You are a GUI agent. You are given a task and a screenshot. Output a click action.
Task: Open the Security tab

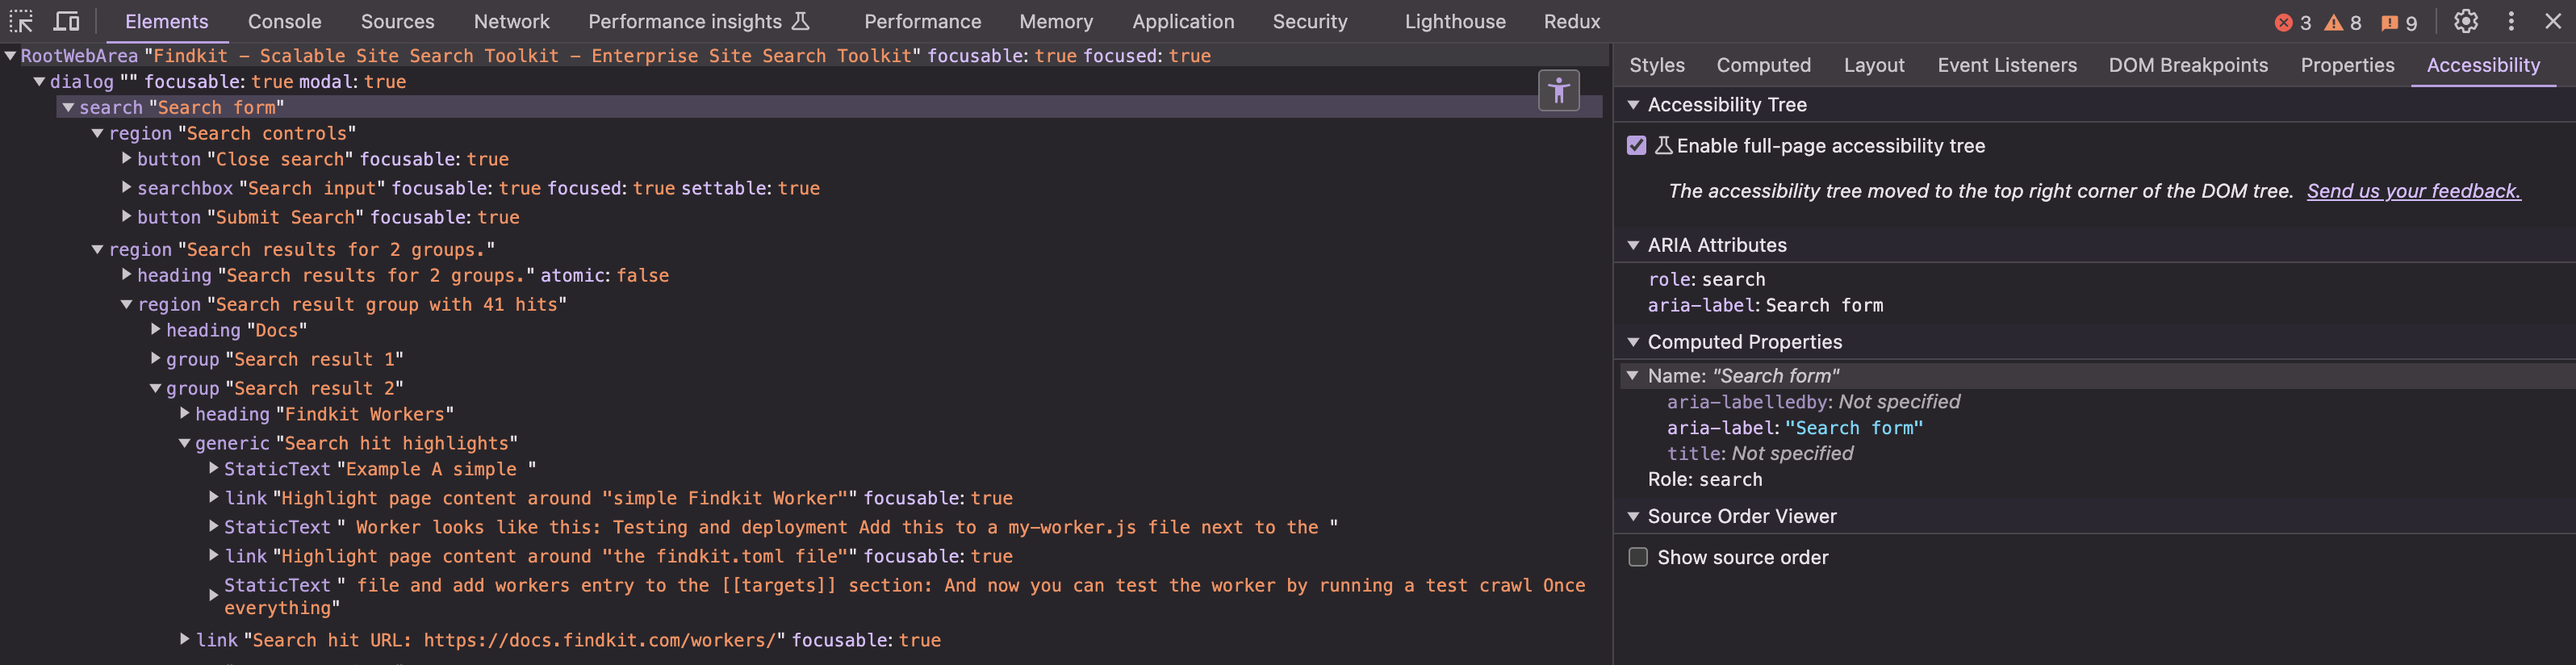tap(1309, 21)
